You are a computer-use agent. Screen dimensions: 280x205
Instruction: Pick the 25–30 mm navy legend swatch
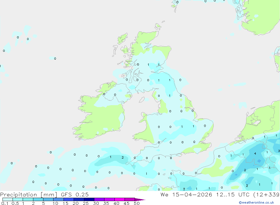pos(89,199)
